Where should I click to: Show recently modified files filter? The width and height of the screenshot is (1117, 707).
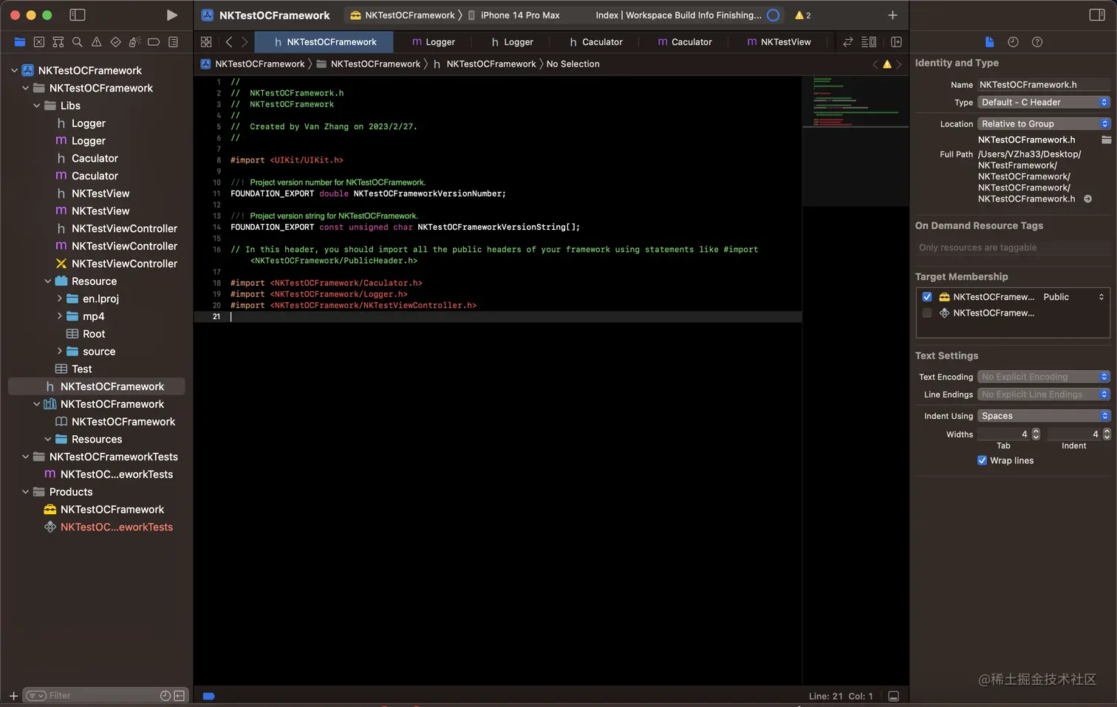[x=165, y=696]
